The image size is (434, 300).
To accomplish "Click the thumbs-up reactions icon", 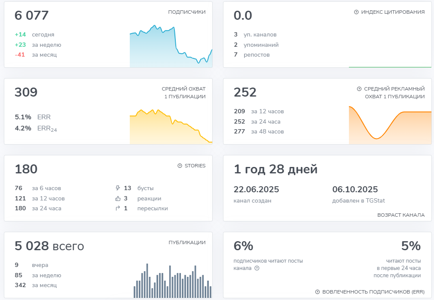I will coord(118,199).
